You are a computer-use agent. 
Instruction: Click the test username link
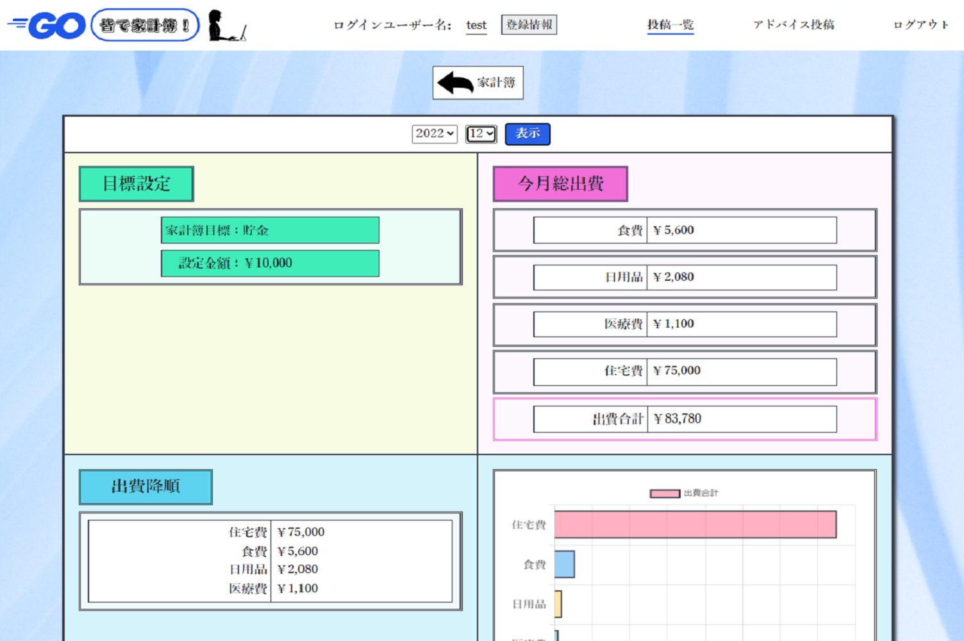(x=476, y=26)
